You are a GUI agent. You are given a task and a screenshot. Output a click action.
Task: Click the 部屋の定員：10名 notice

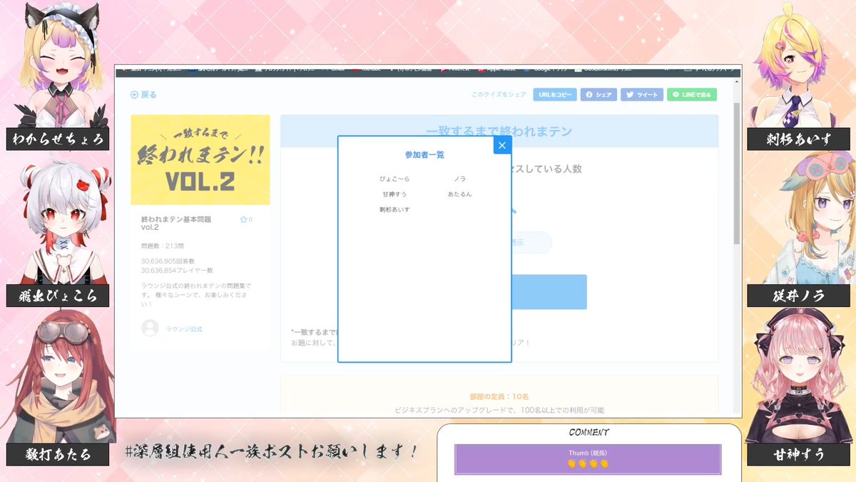pos(499,396)
